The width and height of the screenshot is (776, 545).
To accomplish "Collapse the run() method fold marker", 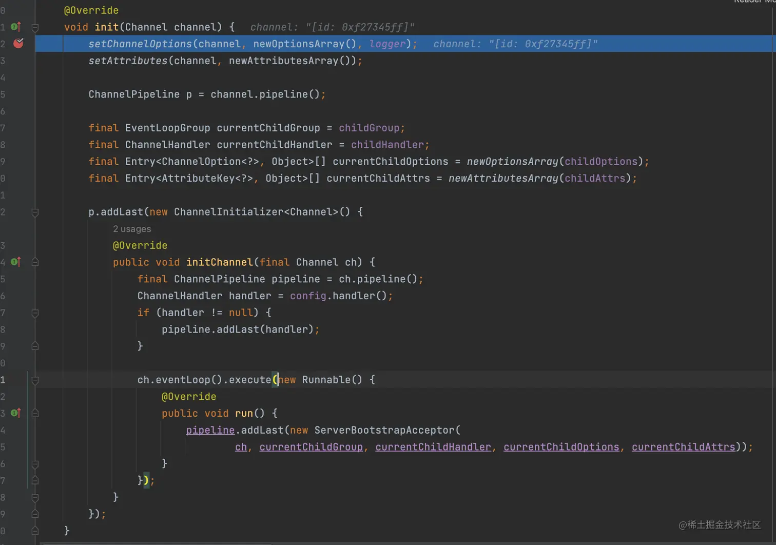I will (x=35, y=413).
